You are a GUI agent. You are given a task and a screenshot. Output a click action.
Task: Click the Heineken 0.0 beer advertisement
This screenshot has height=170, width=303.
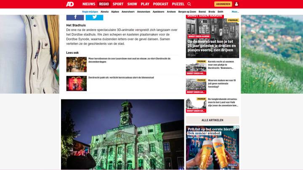(x=213, y=147)
